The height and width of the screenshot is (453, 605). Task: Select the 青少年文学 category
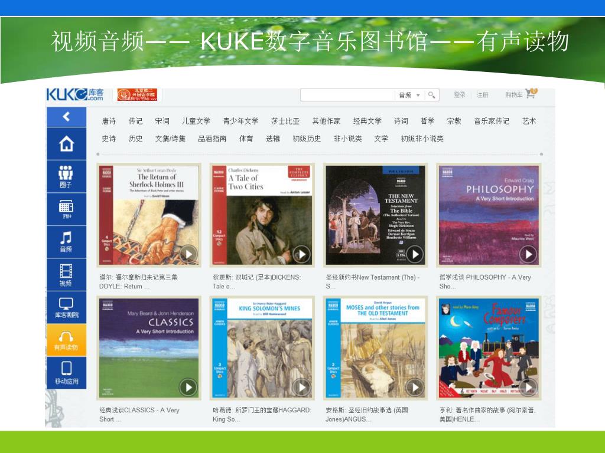coord(241,121)
